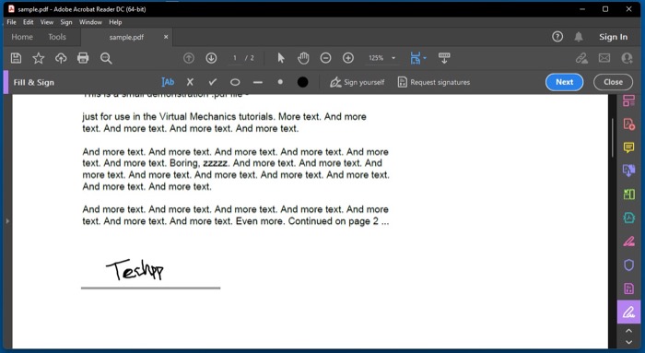The height and width of the screenshot is (353, 645).
Task: Open the View menu
Action: [46, 22]
